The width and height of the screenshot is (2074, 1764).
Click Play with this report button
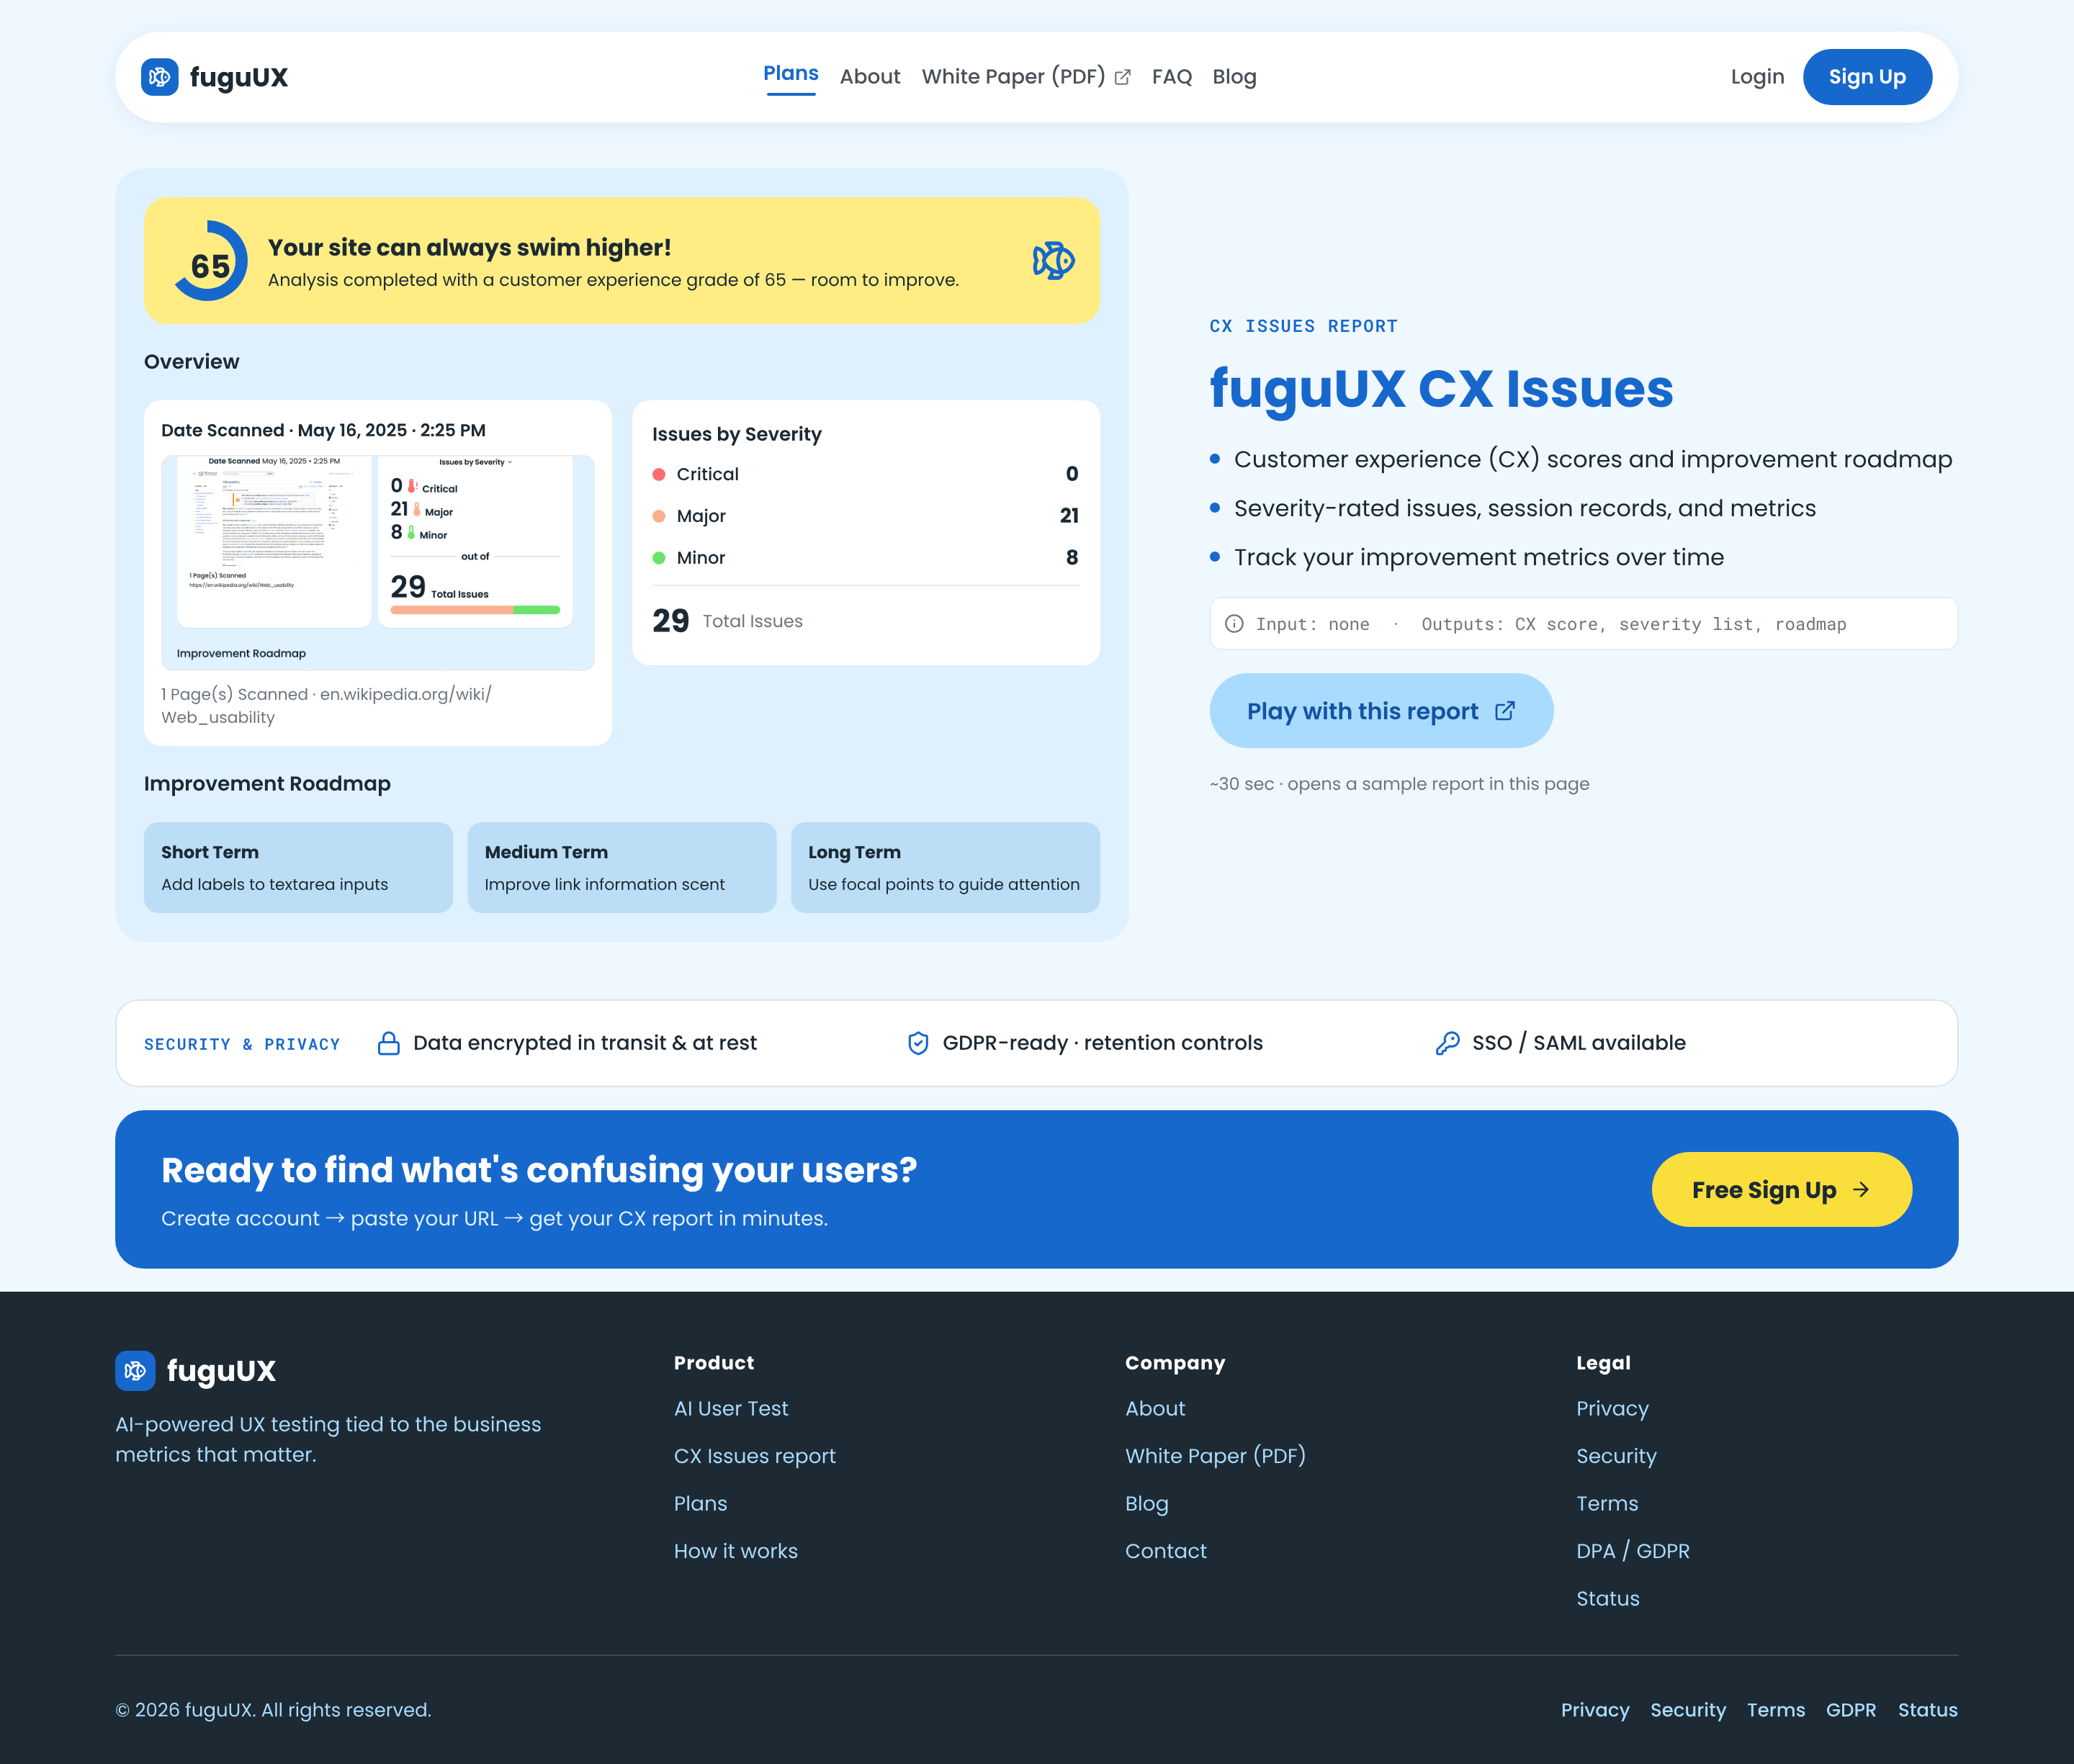click(x=1381, y=711)
